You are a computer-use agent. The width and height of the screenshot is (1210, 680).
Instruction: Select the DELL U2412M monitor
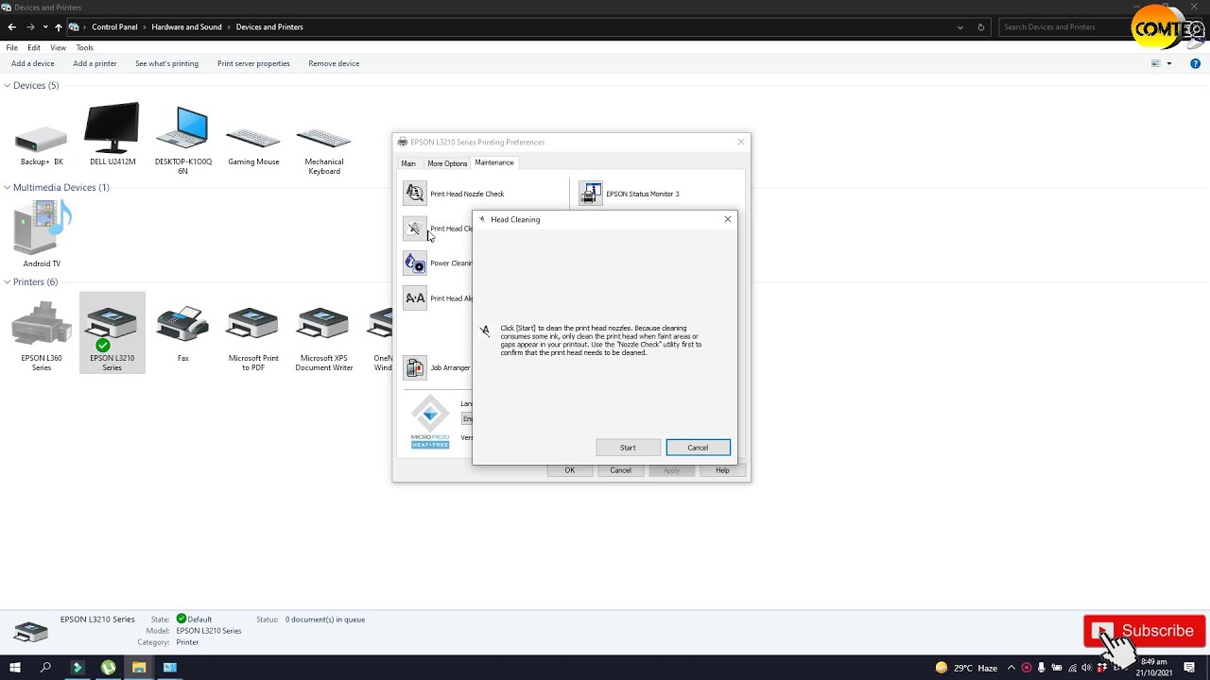112,134
